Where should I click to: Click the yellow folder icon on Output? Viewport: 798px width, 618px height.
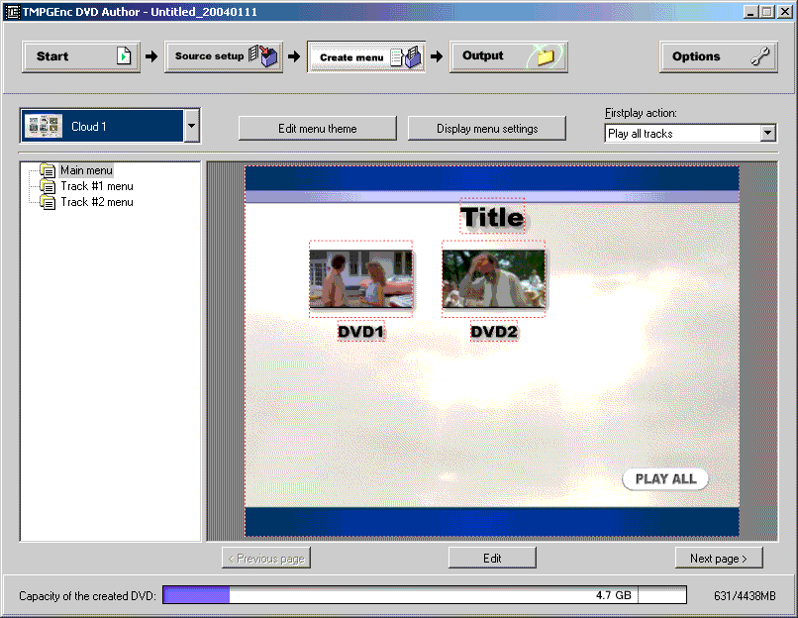click(546, 56)
